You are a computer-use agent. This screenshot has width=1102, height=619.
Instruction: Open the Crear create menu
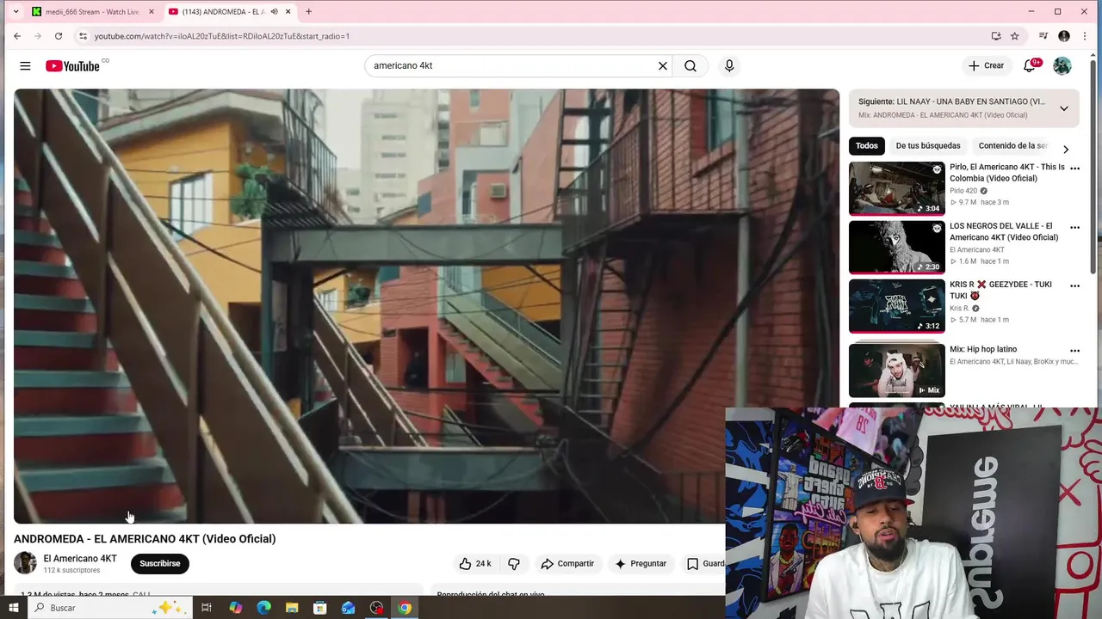[986, 65]
